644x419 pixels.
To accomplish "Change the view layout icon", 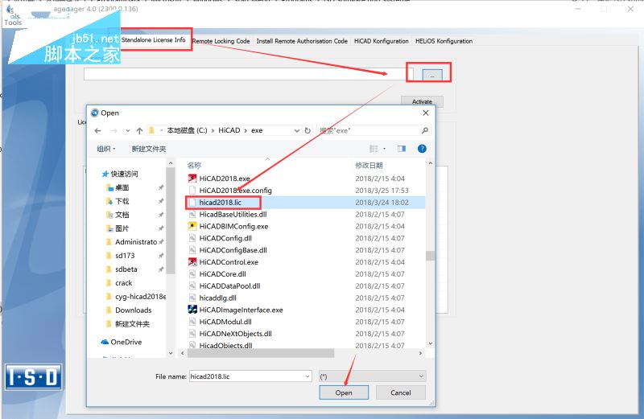I will click(x=374, y=149).
